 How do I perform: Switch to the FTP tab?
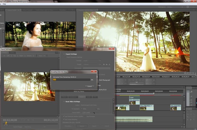coord(95,97)
